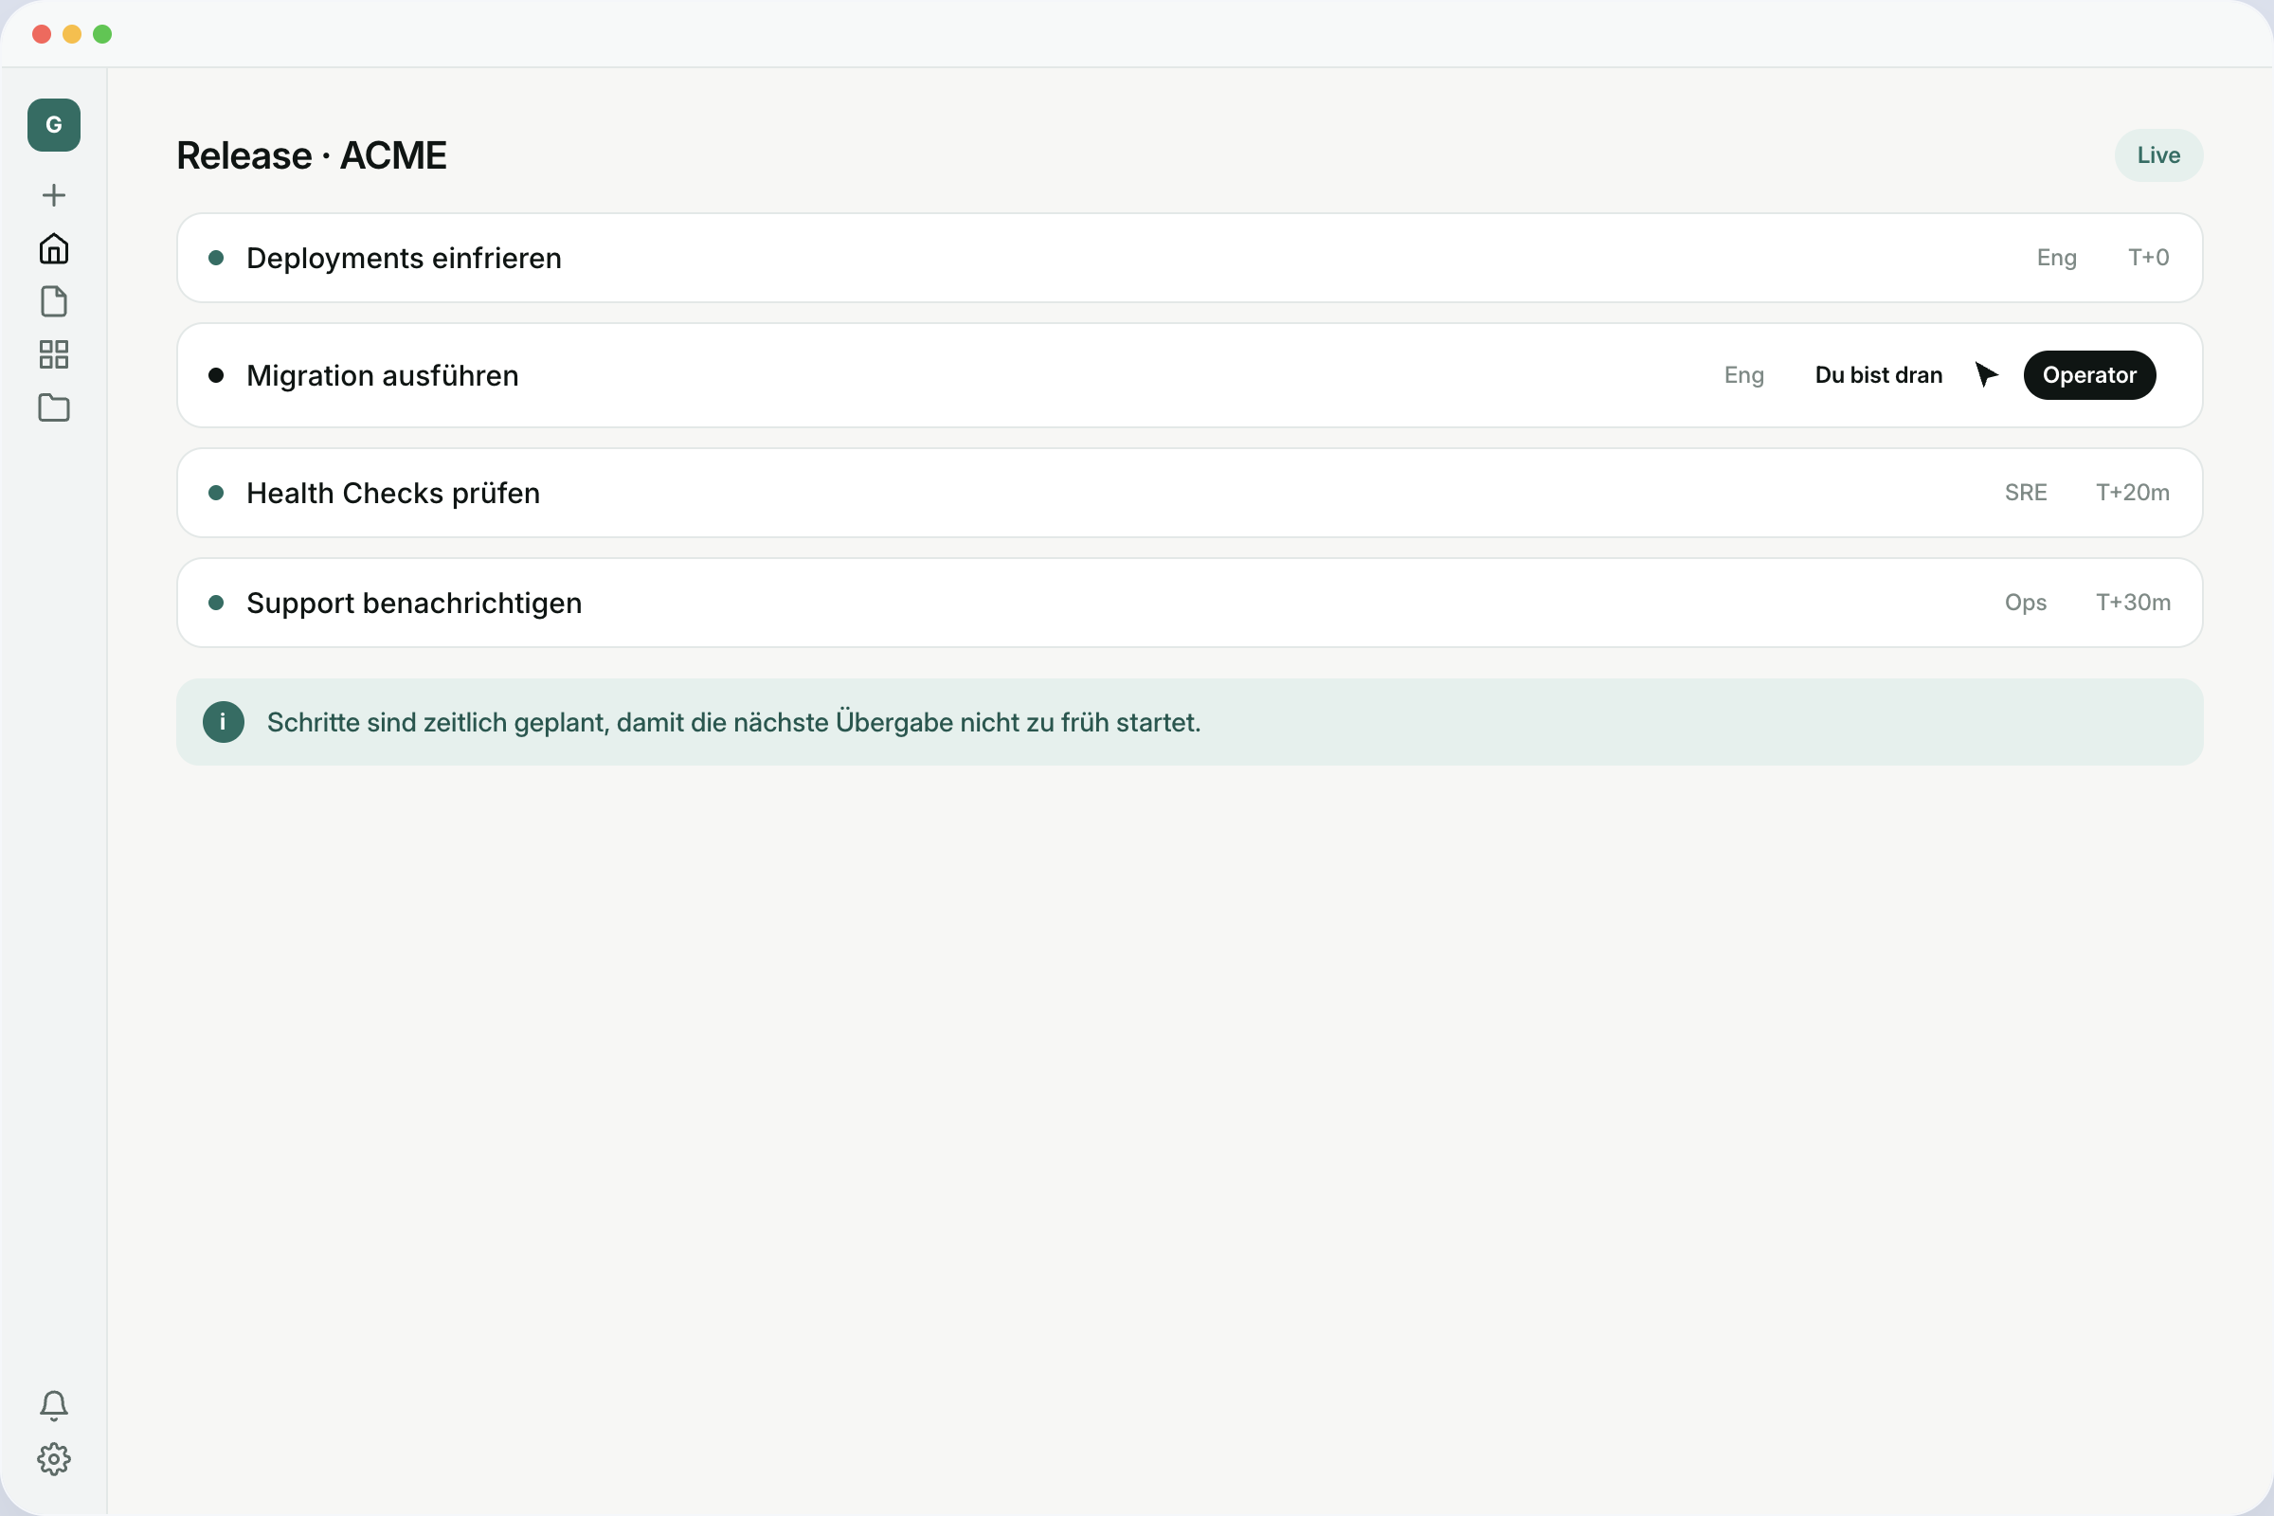Select the Migration ausführen step
Viewport: 2274px width, 1516px height.
coord(1189,375)
